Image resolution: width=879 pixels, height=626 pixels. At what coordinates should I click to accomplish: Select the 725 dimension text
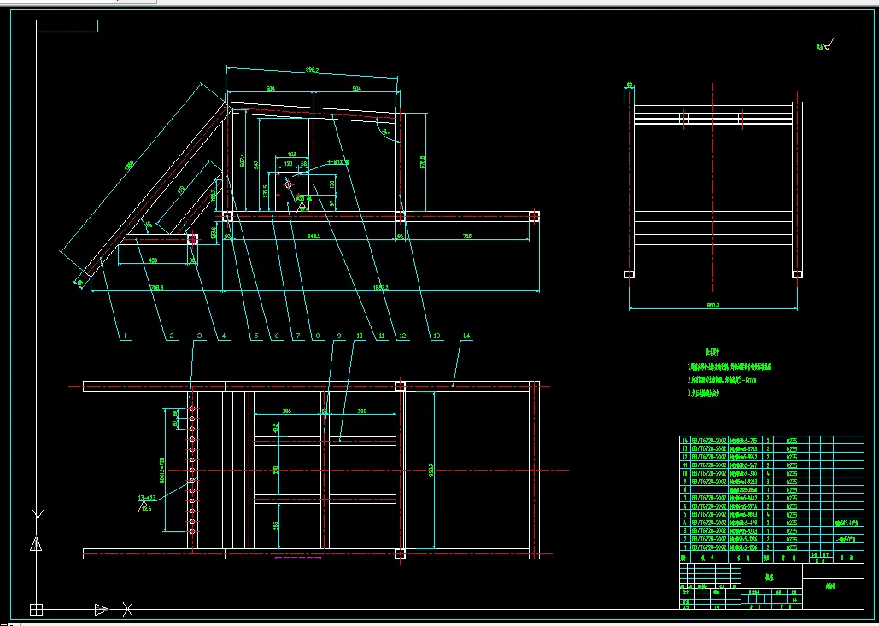[466, 237]
